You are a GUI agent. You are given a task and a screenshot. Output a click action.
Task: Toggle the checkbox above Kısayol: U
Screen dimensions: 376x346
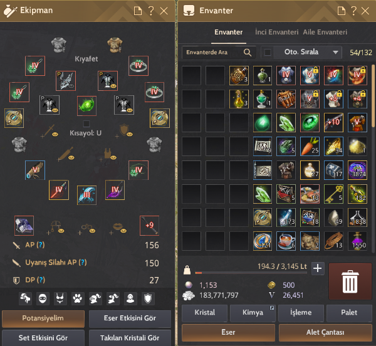(x=86, y=123)
